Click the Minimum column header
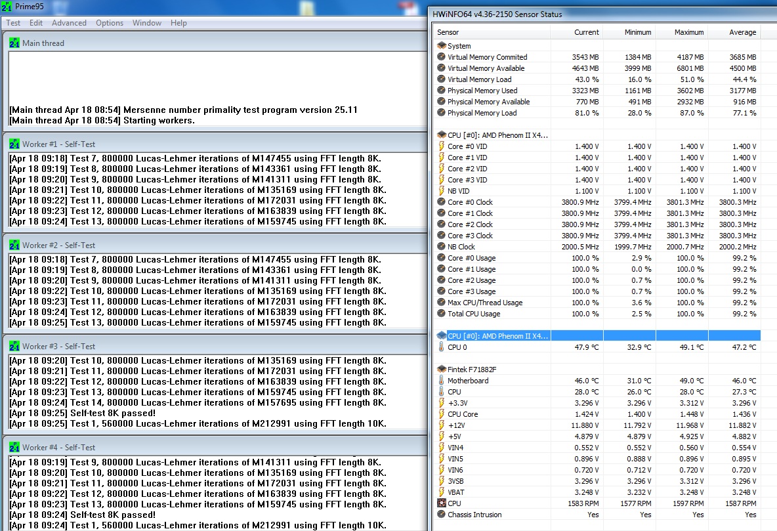This screenshot has height=531, width=777. pos(629,32)
